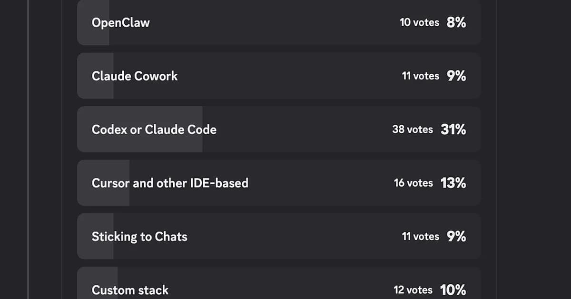Vote for Codex or Claude Code
Screen dimensions: 571x299
[154, 130]
